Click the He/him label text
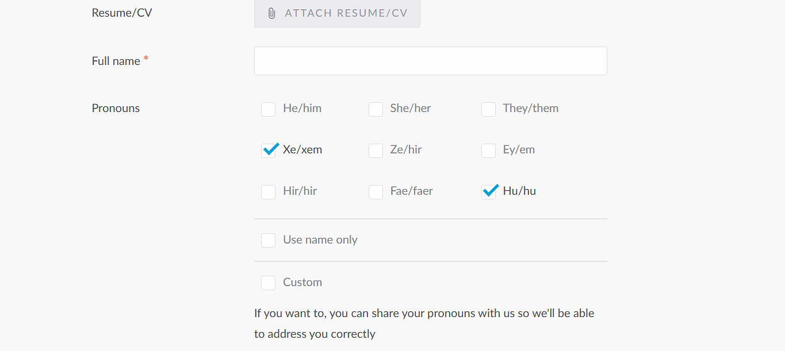The width and height of the screenshot is (785, 351). (302, 109)
